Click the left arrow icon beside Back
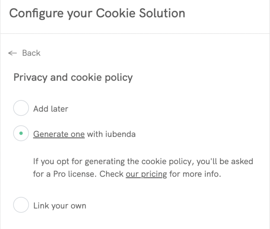The height and width of the screenshot is (229, 270). [x=12, y=53]
